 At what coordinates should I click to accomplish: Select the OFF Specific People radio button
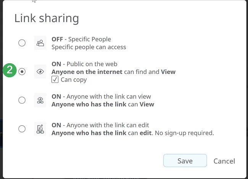click(22, 43)
